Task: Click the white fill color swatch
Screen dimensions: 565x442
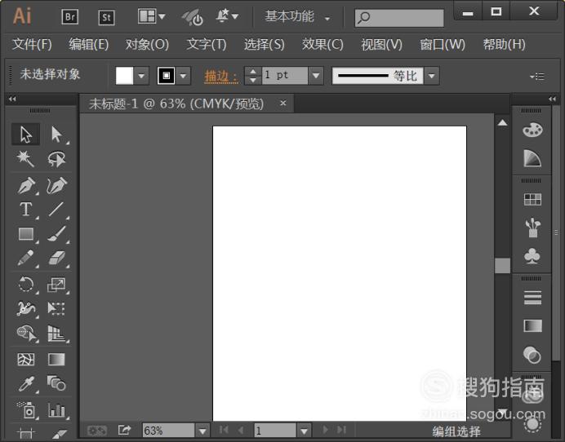Action: [124, 76]
